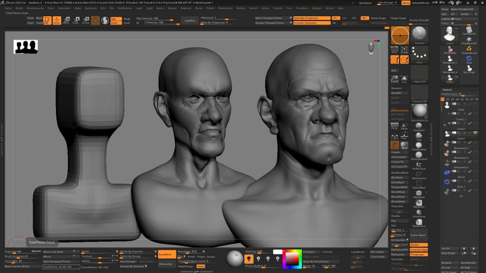Open the Zplugin menu
The width and height of the screenshot is (486, 273).
(x=317, y=9)
